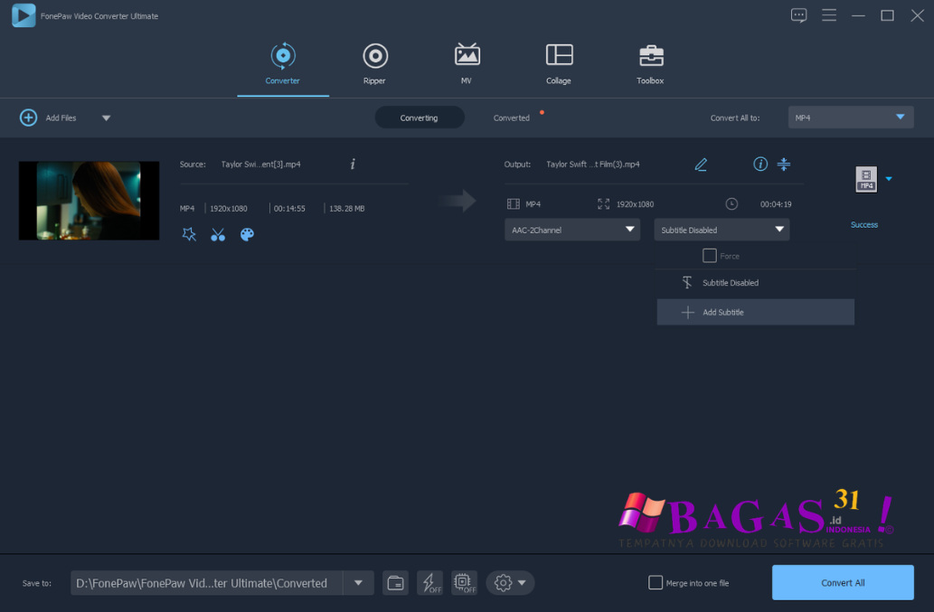Click the Add Files label

(61, 118)
